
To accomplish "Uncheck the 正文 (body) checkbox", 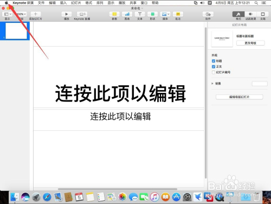I will 214,67.
